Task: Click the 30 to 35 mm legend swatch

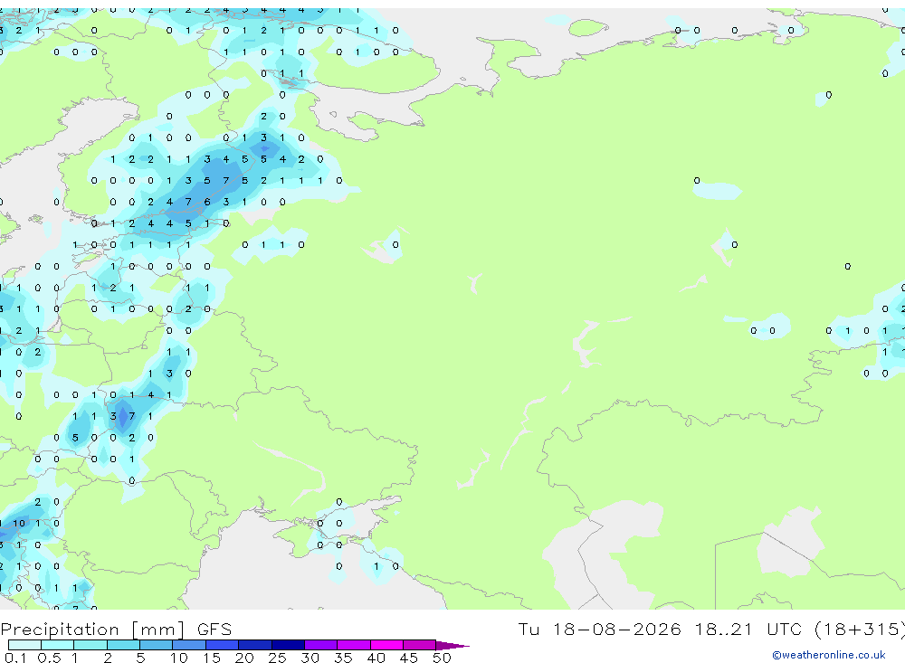Action: [321, 645]
